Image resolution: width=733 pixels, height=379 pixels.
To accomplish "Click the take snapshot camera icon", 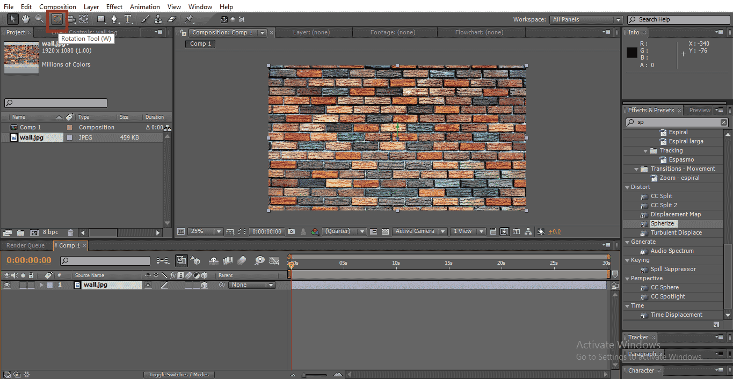I will coord(291,231).
